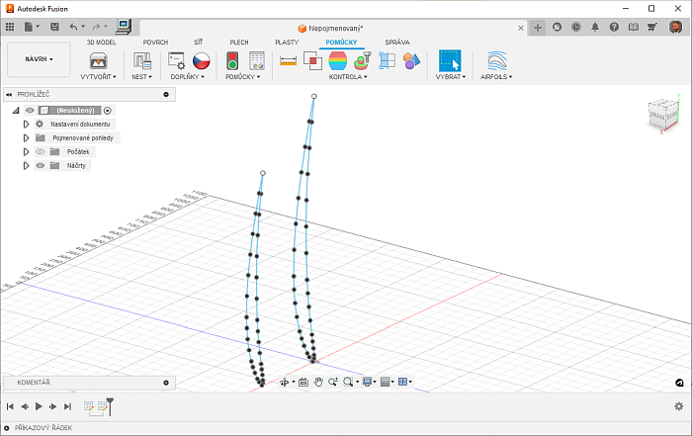Expand the Nastavení dokumentu tree node

26,125
